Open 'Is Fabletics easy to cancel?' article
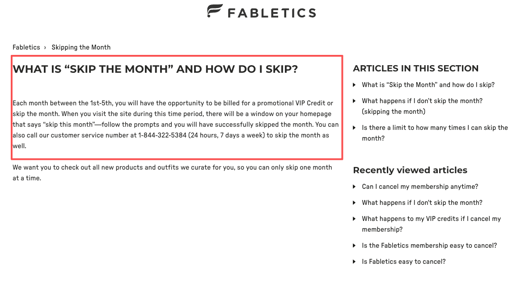This screenshot has width=517, height=308. click(x=403, y=262)
